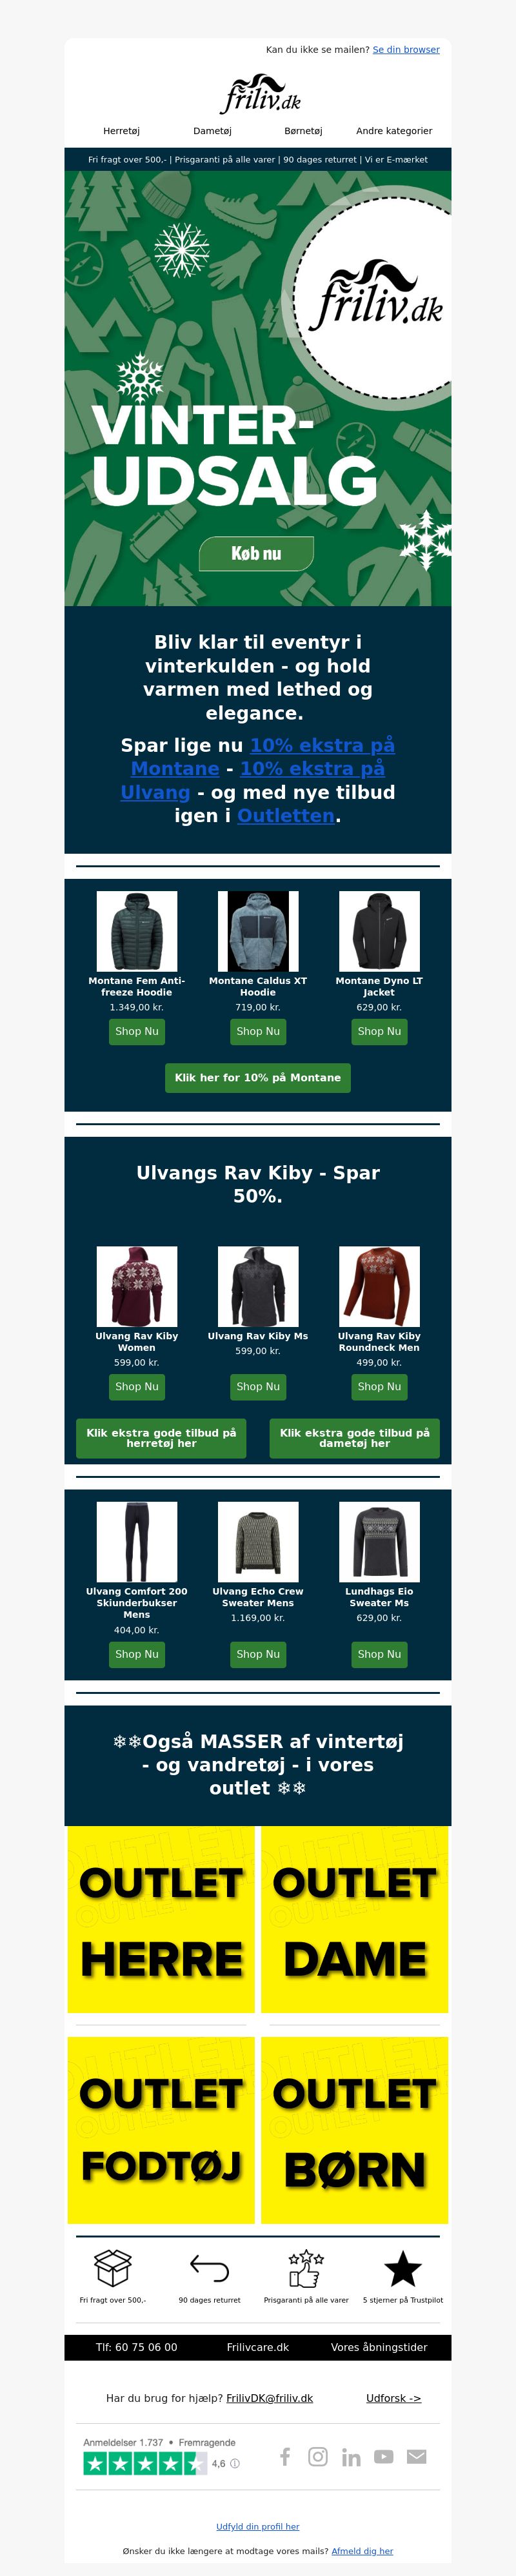
Task: Click the Trustpilot black star icon
Action: [403, 2267]
